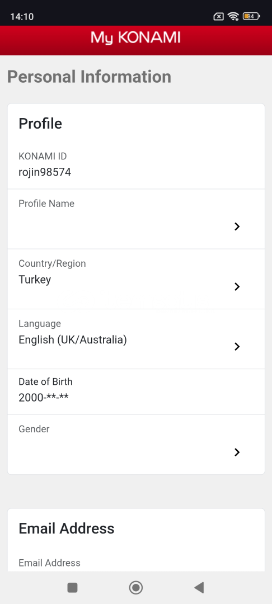Tap the 14:10 clock in status bar

[x=22, y=17]
